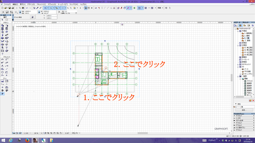Open the デザイン(D) menu
Viewport: 255px width, 143px height.
click(31, 5)
